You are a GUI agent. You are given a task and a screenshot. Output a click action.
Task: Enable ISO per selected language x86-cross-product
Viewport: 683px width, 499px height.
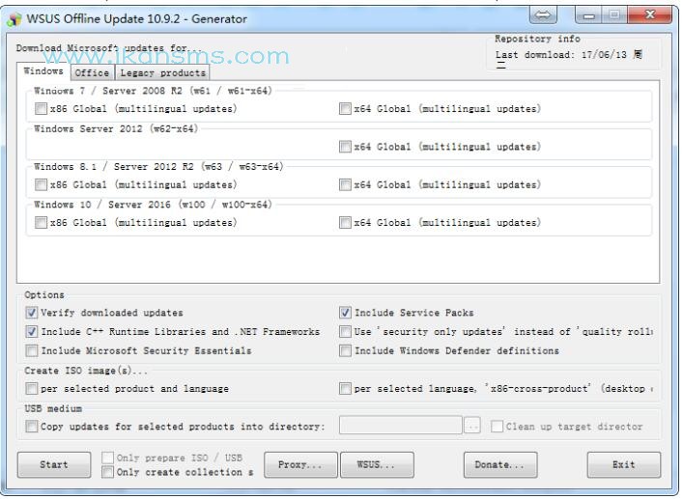point(345,389)
